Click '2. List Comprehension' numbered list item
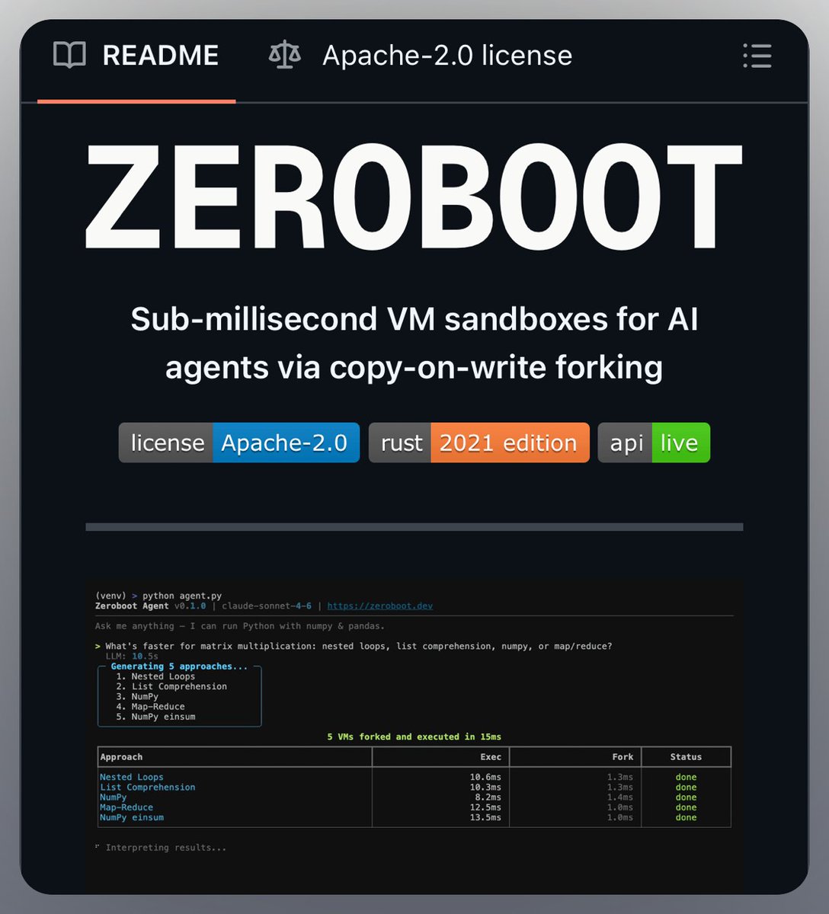829x914 pixels. point(171,686)
